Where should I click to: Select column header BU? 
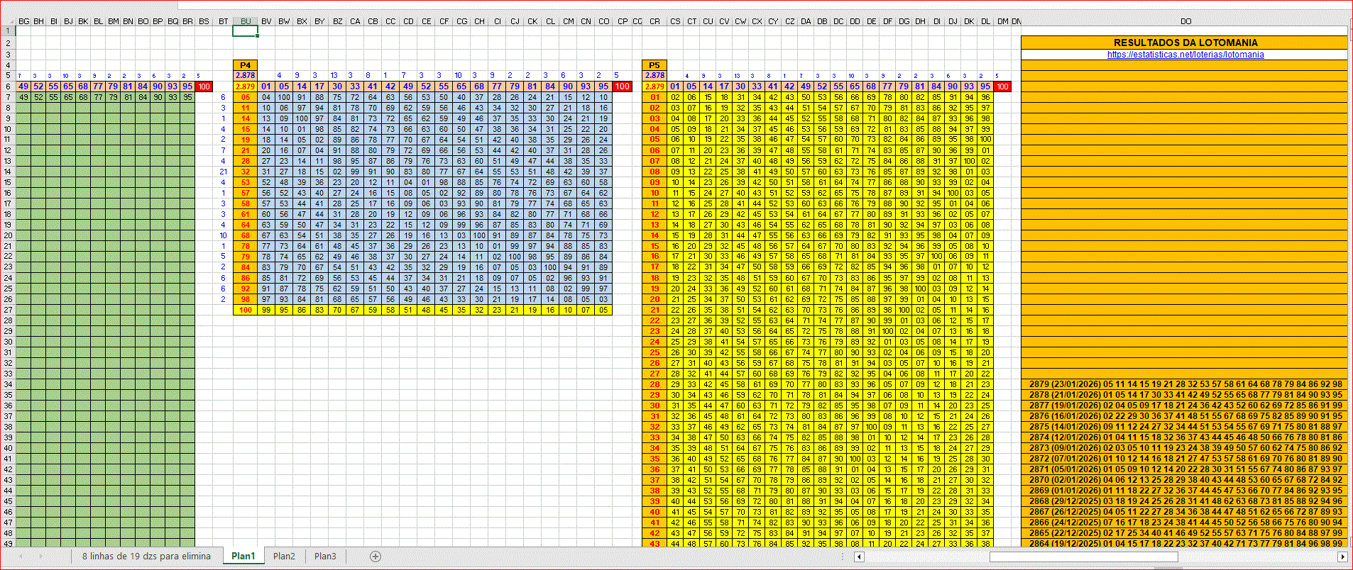click(x=246, y=21)
